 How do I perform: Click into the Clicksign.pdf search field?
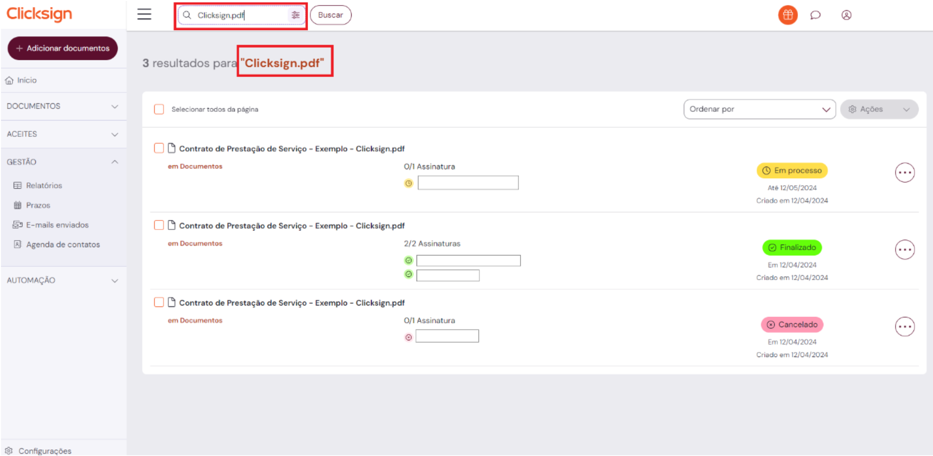pyautogui.click(x=239, y=15)
